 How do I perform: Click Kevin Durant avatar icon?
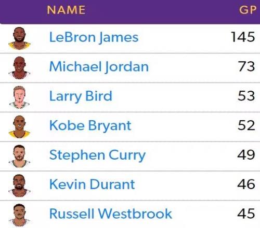point(19,186)
